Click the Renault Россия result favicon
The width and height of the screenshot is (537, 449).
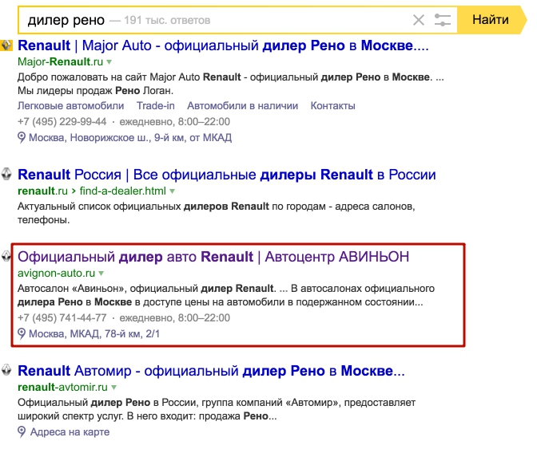point(6,175)
